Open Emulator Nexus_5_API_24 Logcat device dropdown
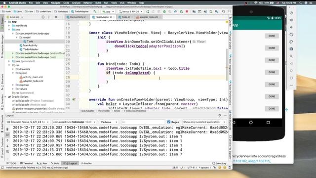The width and height of the screenshot is (316, 178). (x=28, y=122)
